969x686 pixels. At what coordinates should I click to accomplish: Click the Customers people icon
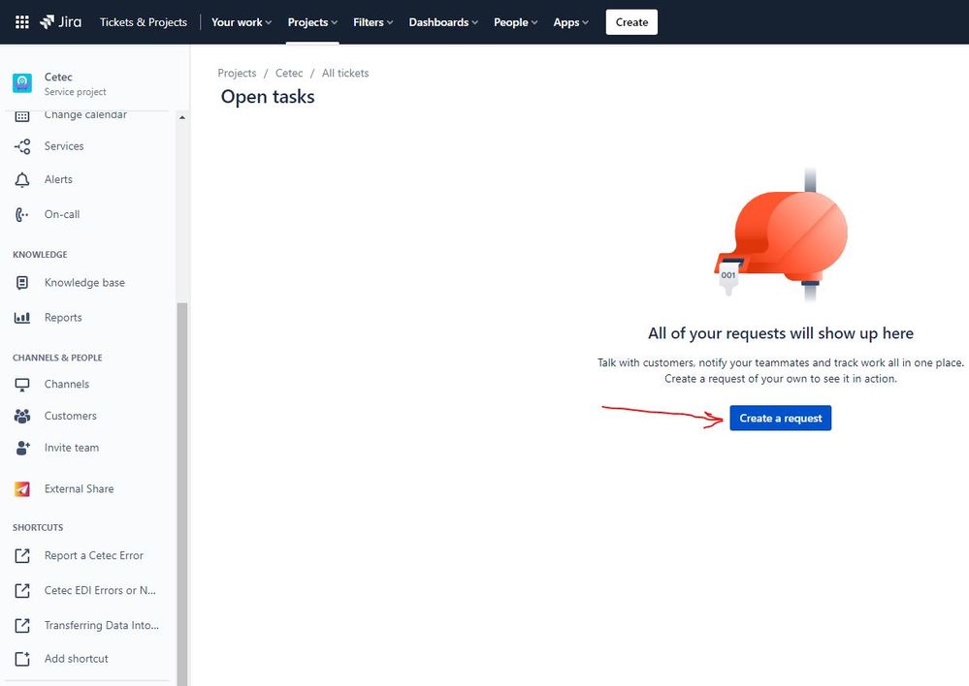pos(22,417)
